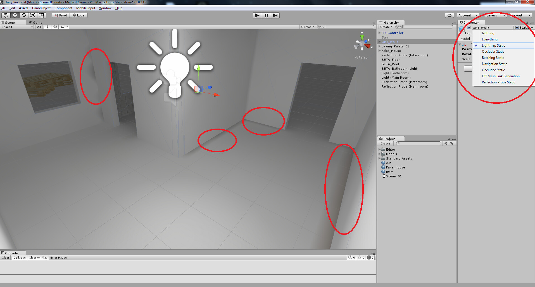The width and height of the screenshot is (535, 287).
Task: Select the Hand tool in the toolbar
Action: pyautogui.click(x=5, y=15)
